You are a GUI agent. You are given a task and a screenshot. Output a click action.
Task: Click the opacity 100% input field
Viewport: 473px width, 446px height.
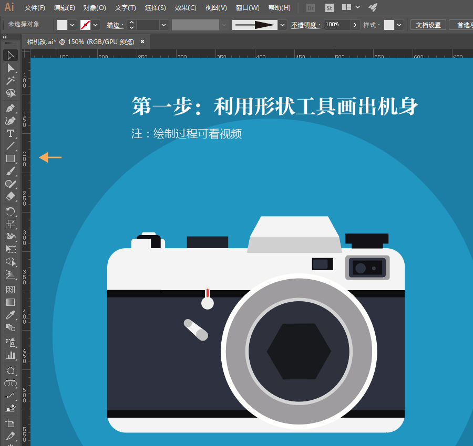[x=337, y=25]
